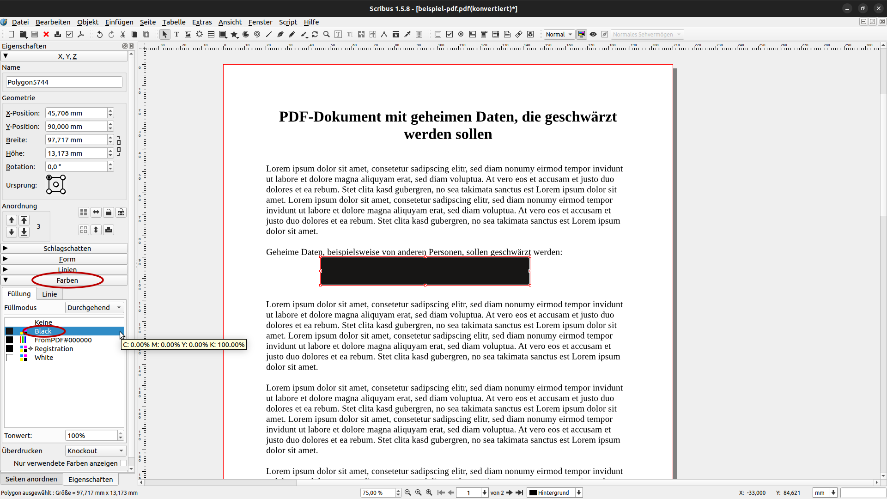
Task: Switch to the Linie tab
Action: click(49, 294)
